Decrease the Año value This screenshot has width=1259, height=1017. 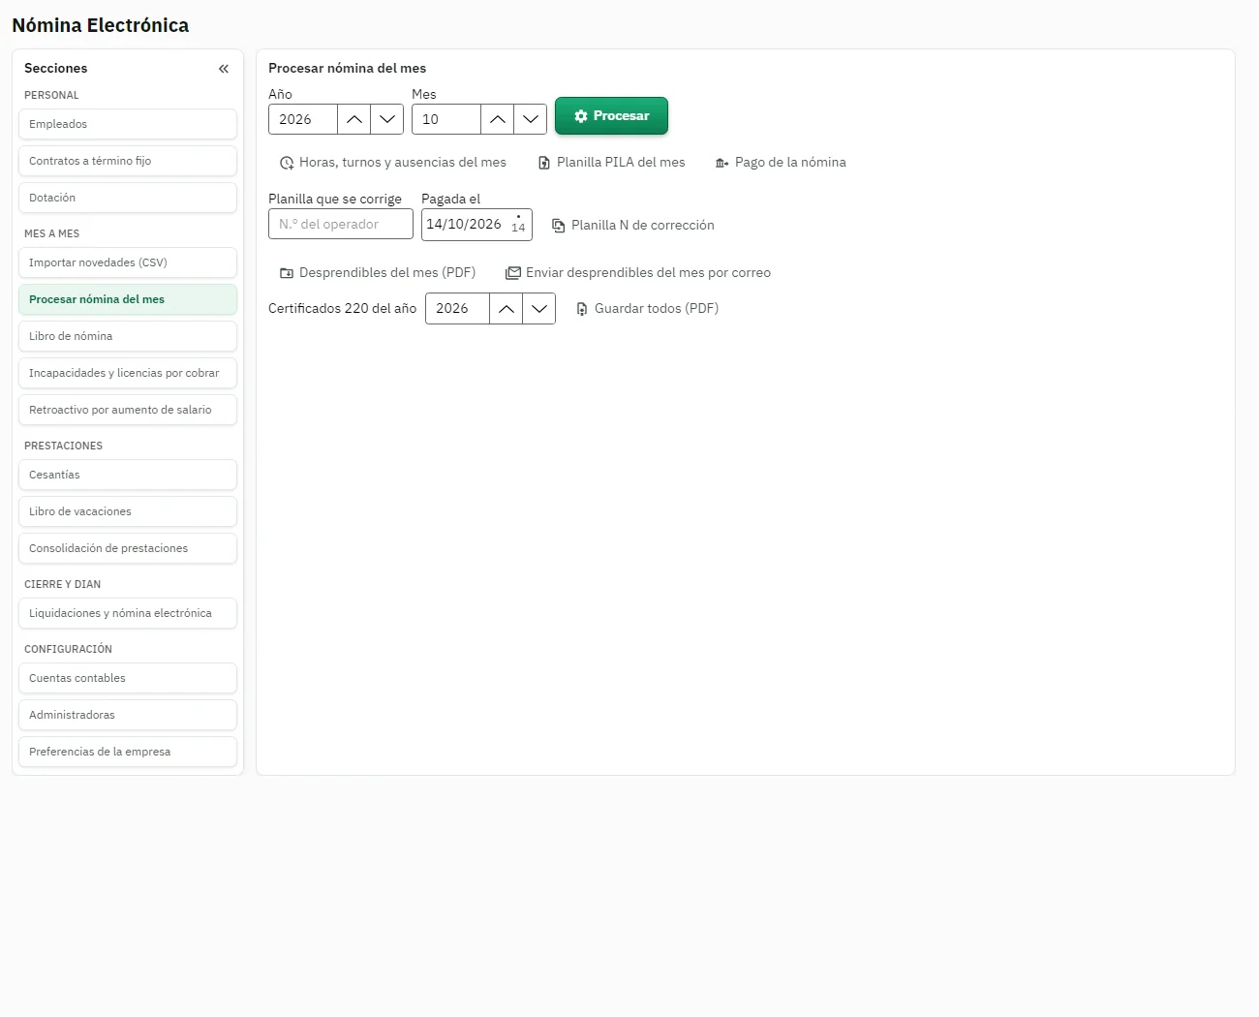coord(387,119)
